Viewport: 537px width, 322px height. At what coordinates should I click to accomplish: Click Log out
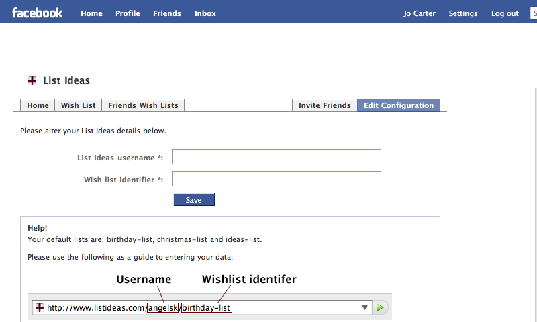505,13
